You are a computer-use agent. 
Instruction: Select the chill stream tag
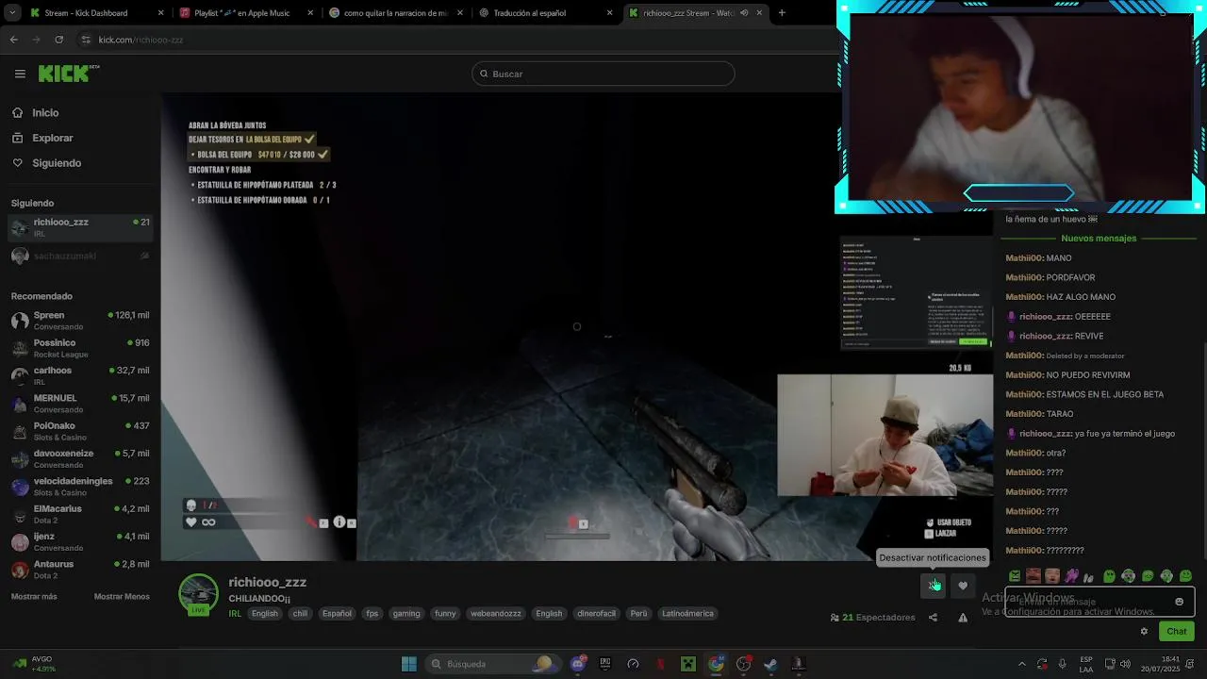coord(300,614)
